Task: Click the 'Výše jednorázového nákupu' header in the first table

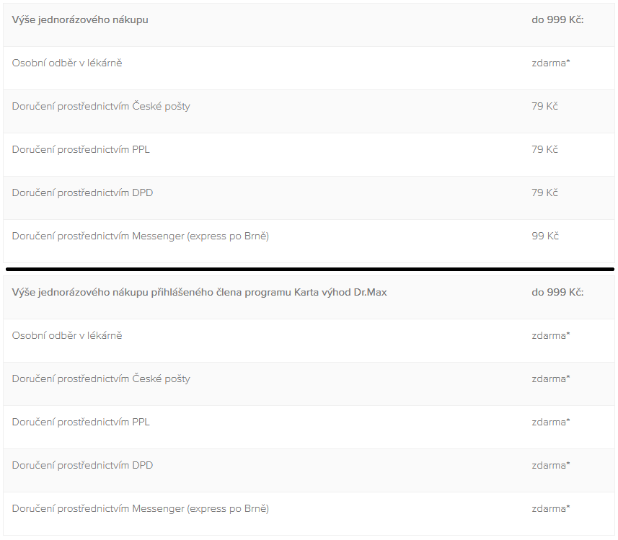Action: click(x=80, y=19)
